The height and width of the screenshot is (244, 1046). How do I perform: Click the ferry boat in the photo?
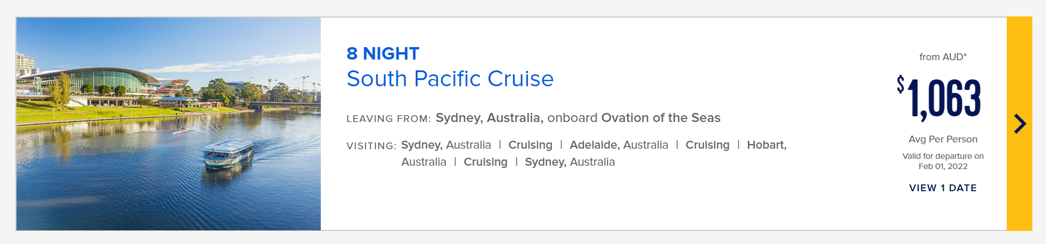pyautogui.click(x=228, y=153)
